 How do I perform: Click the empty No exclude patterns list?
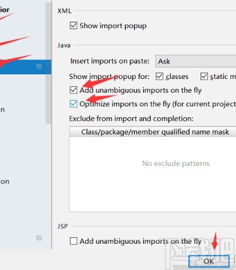153,174
